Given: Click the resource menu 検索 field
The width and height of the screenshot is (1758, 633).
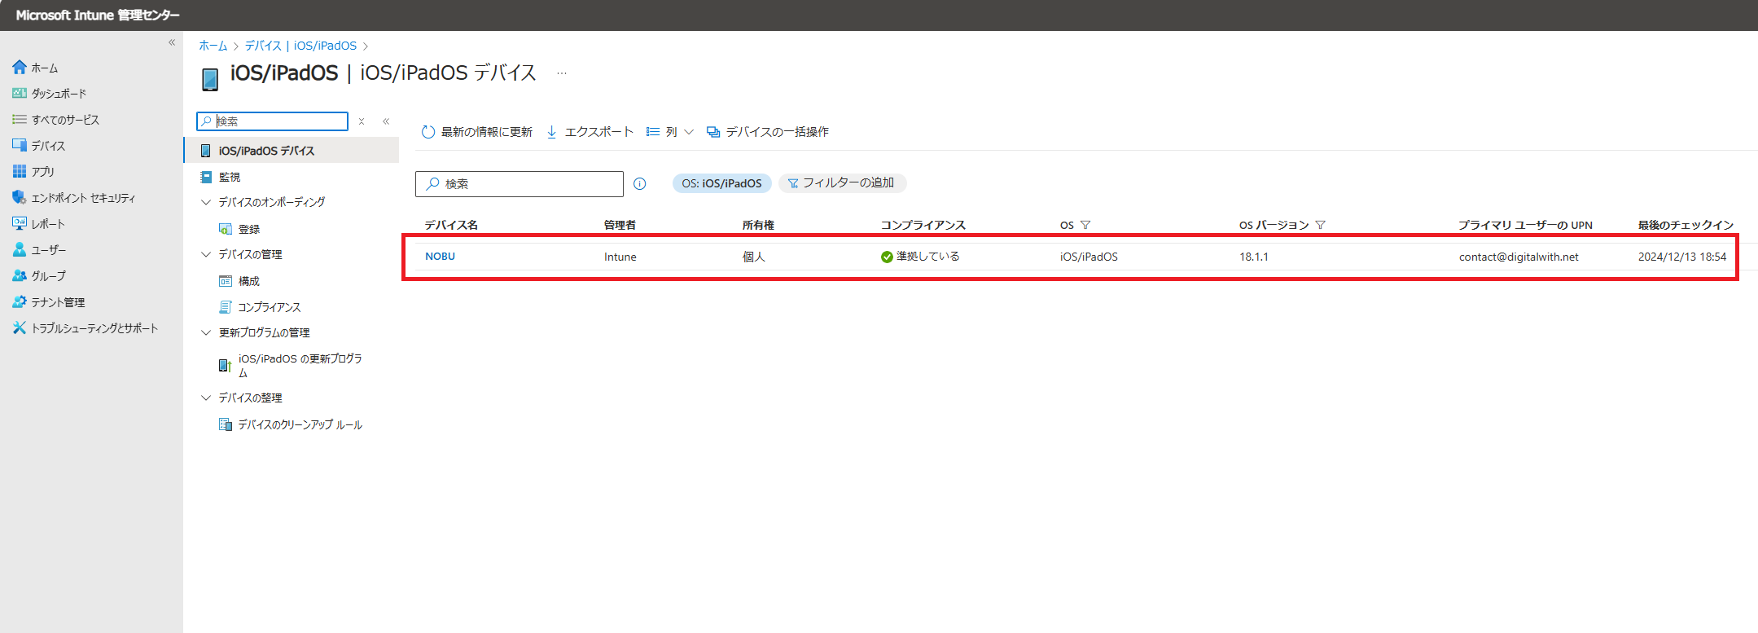Looking at the screenshot, I should click(x=272, y=121).
